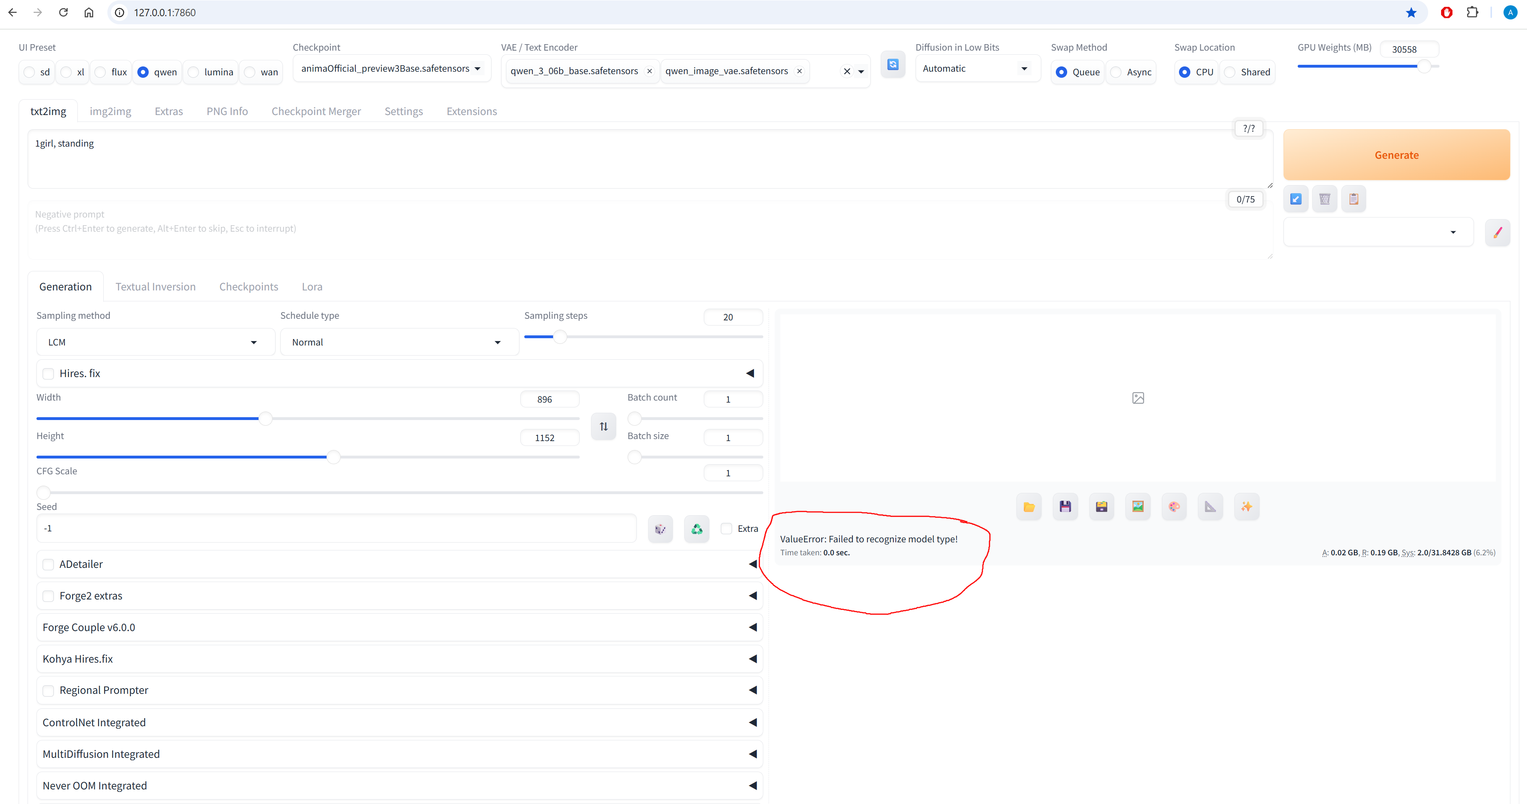Send the image to extras with the ruler icon
The image size is (1527, 804).
(1211, 507)
